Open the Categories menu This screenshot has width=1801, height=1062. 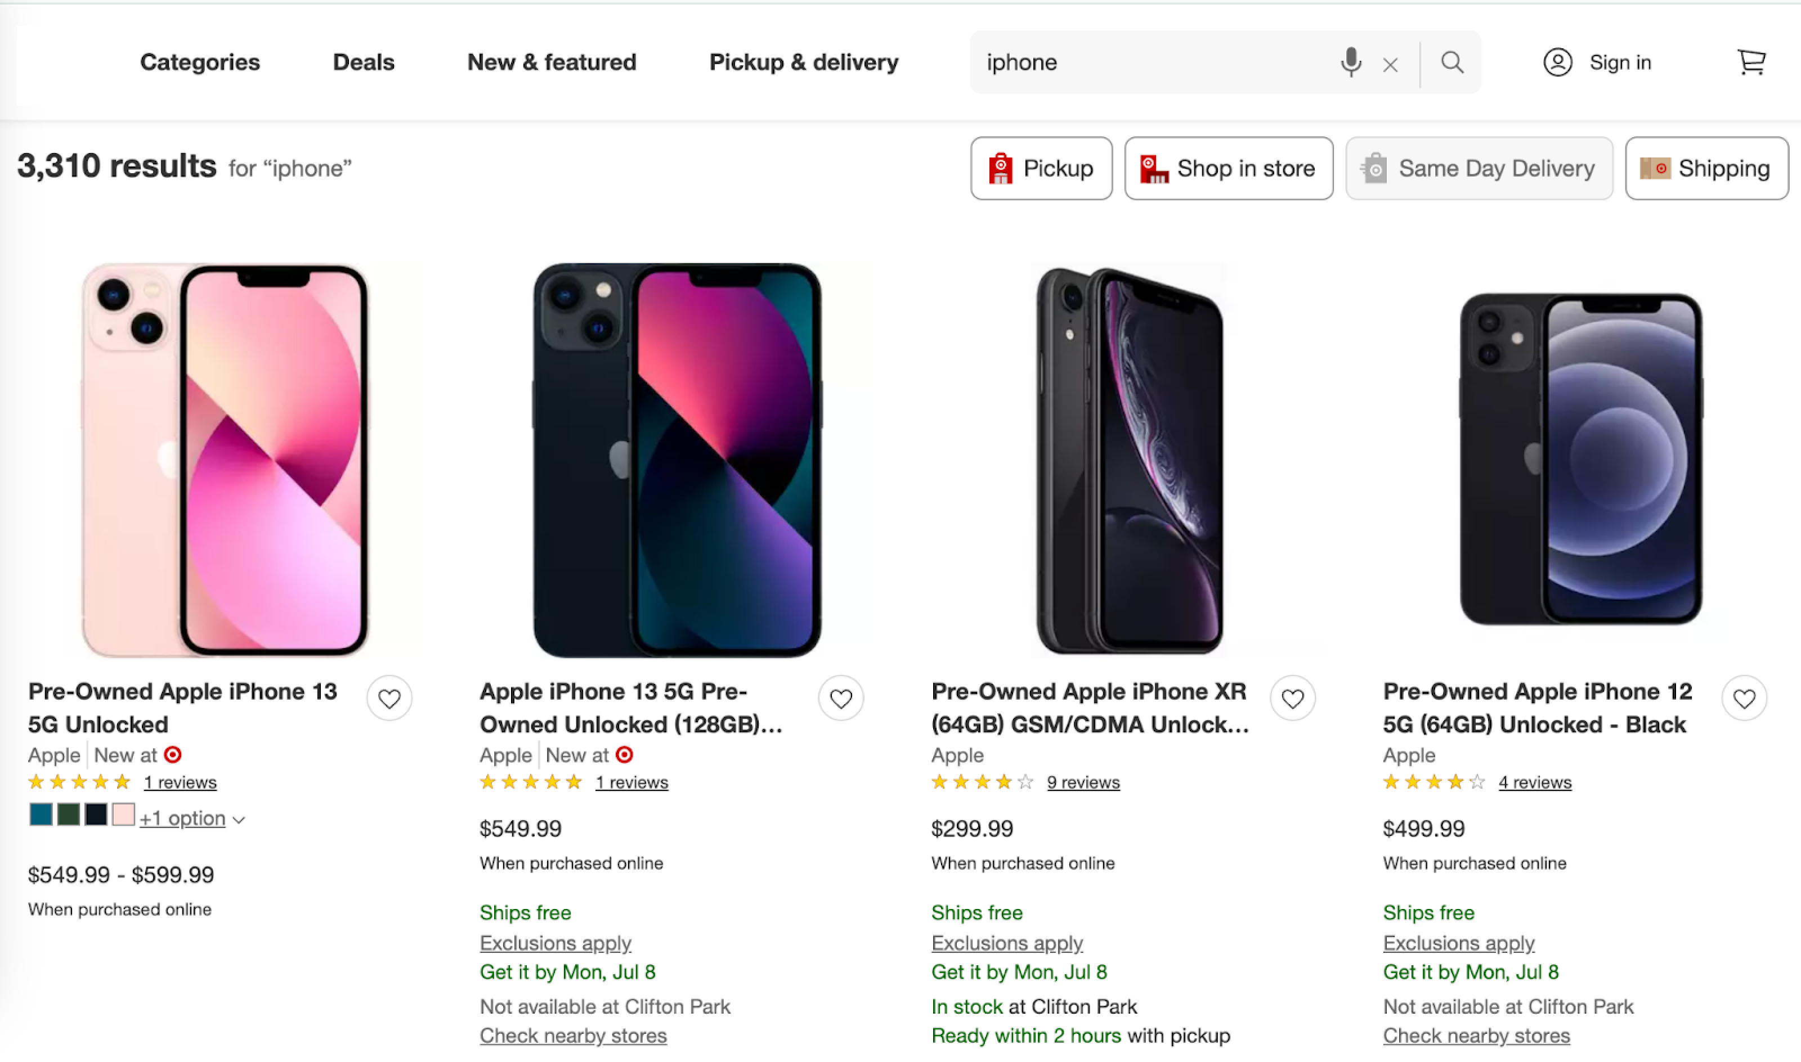point(200,62)
